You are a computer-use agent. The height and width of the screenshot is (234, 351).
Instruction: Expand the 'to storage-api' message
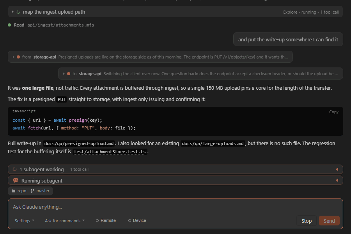tap(64, 74)
